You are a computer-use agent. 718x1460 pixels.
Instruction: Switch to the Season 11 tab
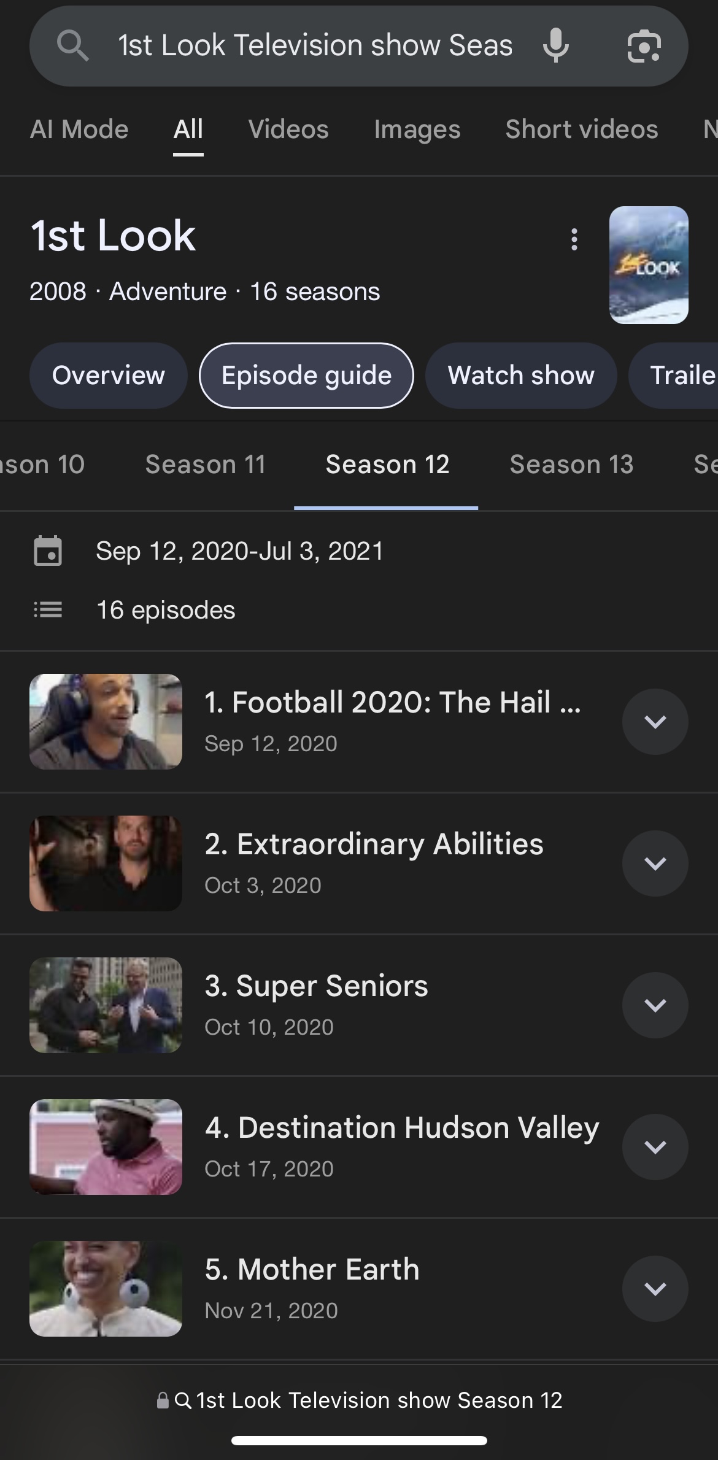pos(206,465)
